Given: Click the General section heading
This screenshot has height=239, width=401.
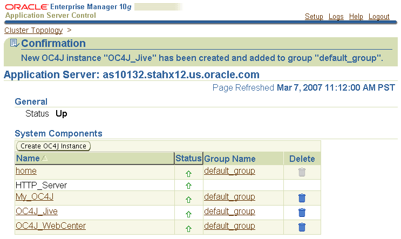Looking at the screenshot, I should 31,102.
